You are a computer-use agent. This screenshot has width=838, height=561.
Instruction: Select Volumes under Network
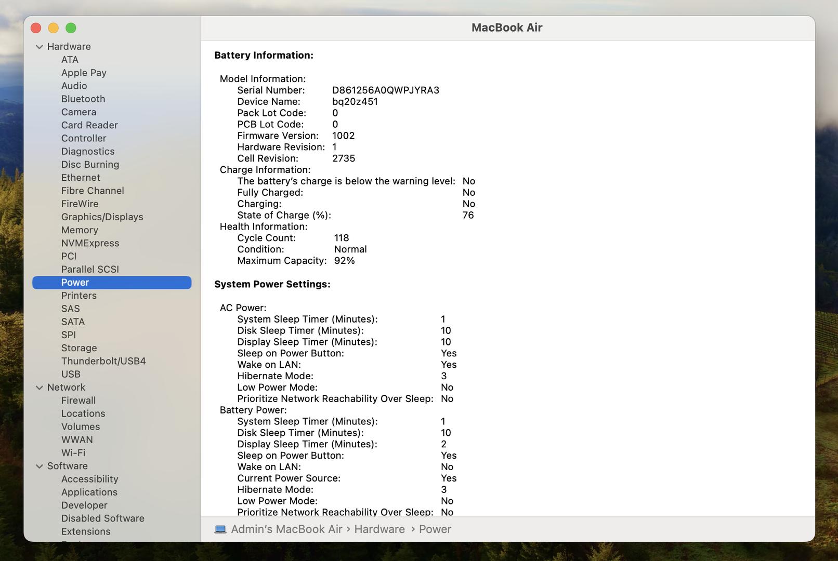(81, 427)
